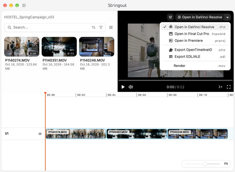Click the V1 track label
This screenshot has height=172, width=235.
point(7,134)
